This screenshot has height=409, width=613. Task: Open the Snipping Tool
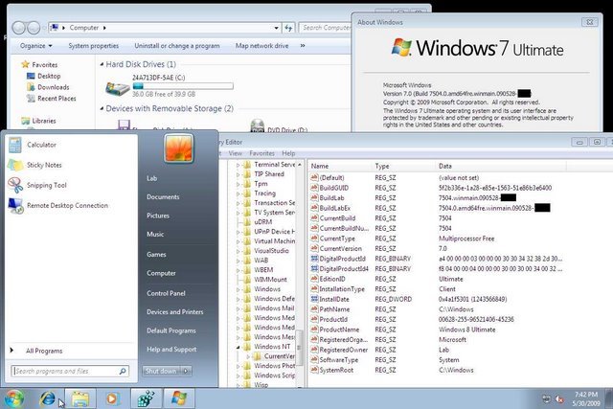[46, 185]
